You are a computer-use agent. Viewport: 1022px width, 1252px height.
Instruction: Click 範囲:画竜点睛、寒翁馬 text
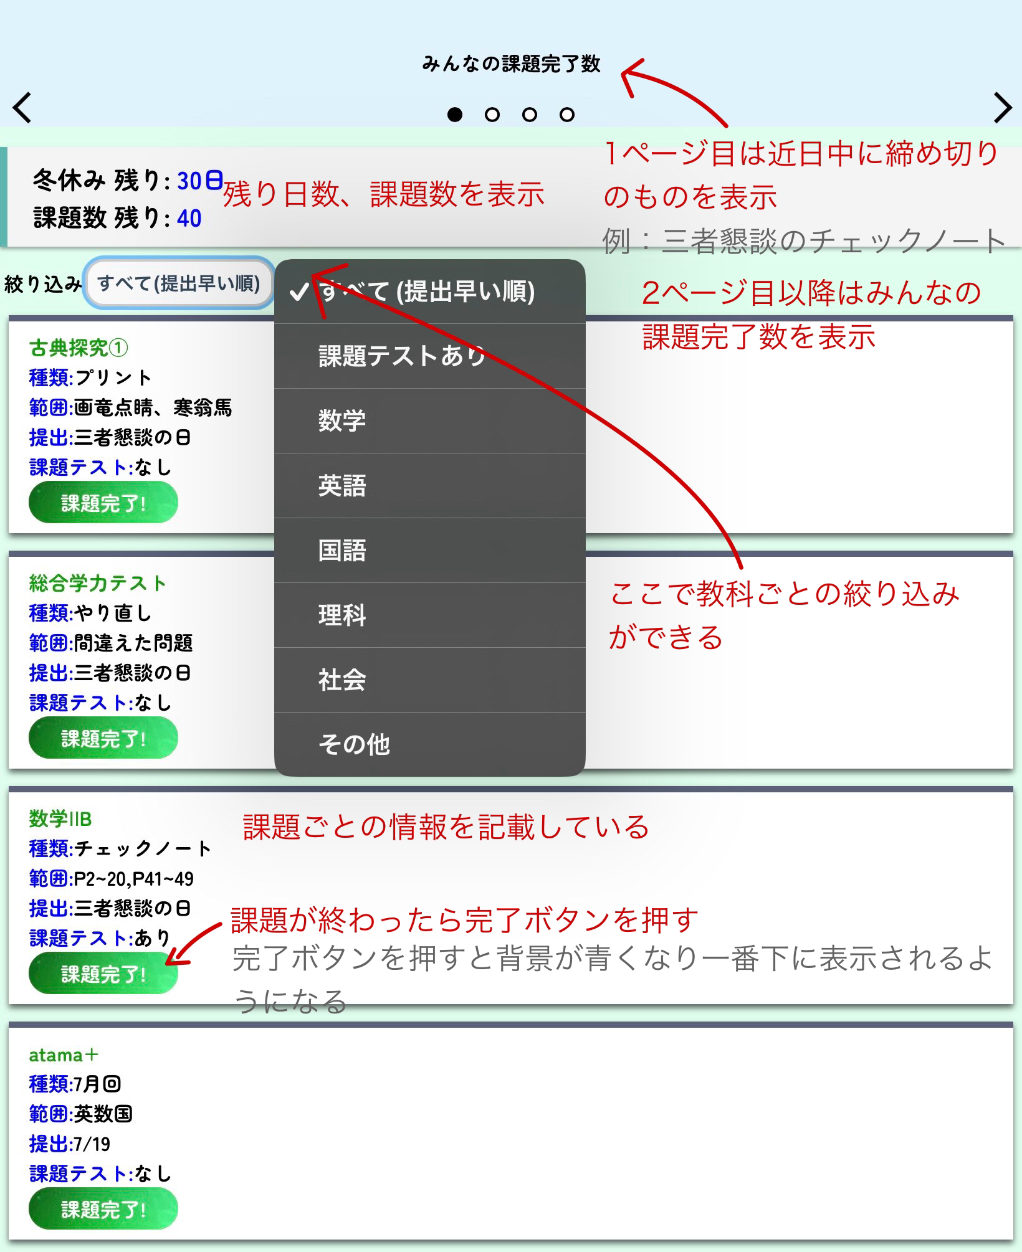(x=130, y=407)
